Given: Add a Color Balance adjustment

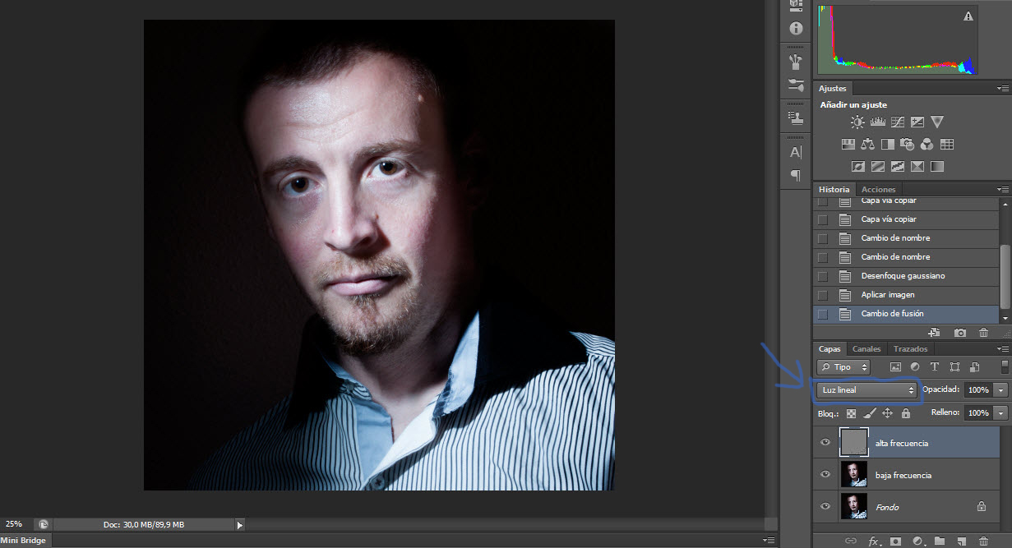Looking at the screenshot, I should [868, 144].
